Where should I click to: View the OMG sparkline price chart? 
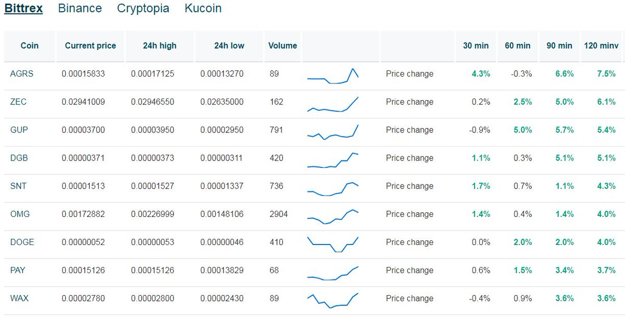(x=333, y=216)
